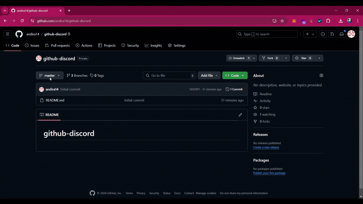363x204 pixels.
Task: Click the Fork button
Action: tap(270, 58)
